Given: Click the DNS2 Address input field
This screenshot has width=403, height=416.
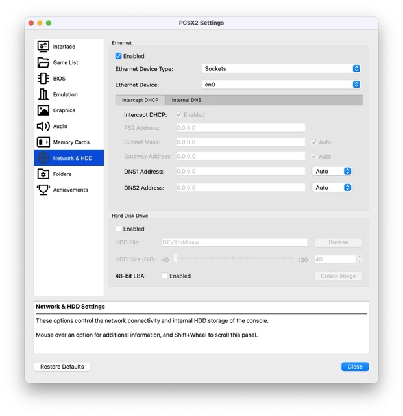Looking at the screenshot, I should coord(241,188).
